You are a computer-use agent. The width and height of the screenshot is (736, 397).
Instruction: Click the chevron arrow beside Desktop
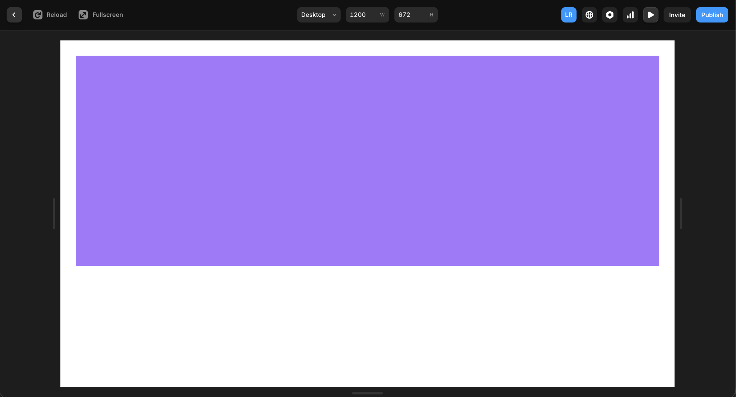tap(334, 15)
